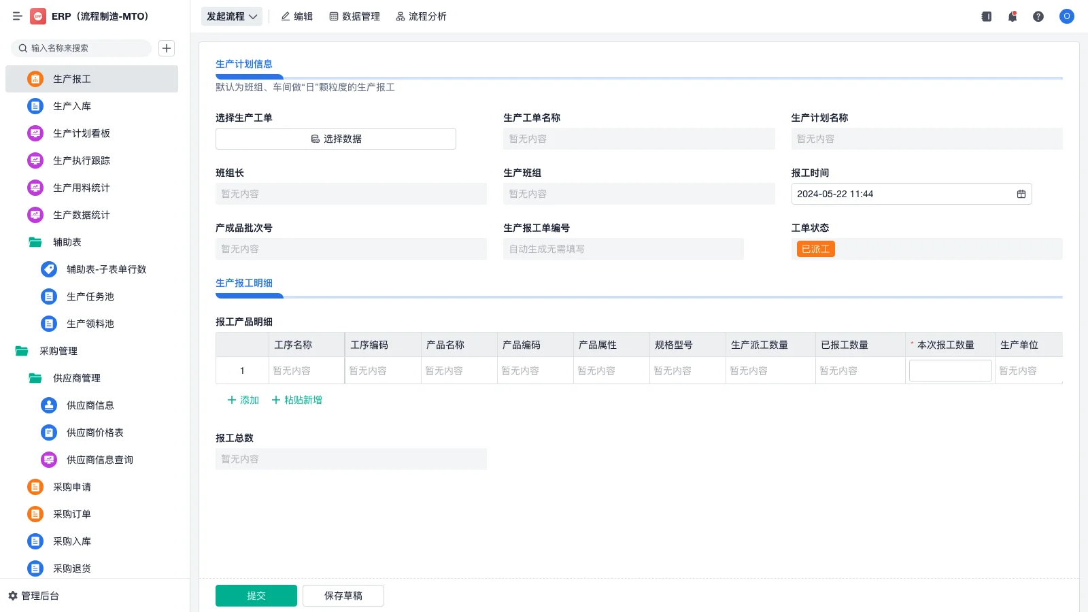Click the 辅助表-子表单行数 icon
The image size is (1088, 612).
coord(49,269)
